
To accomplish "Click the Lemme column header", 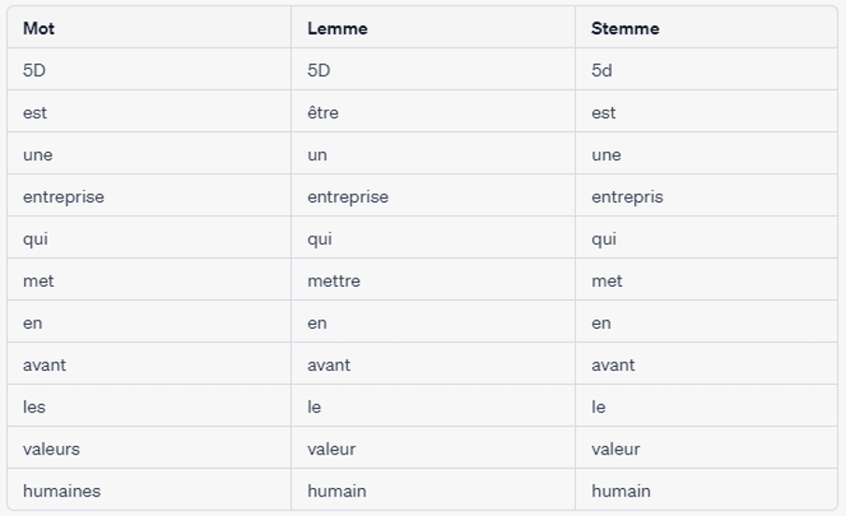I will [x=338, y=28].
